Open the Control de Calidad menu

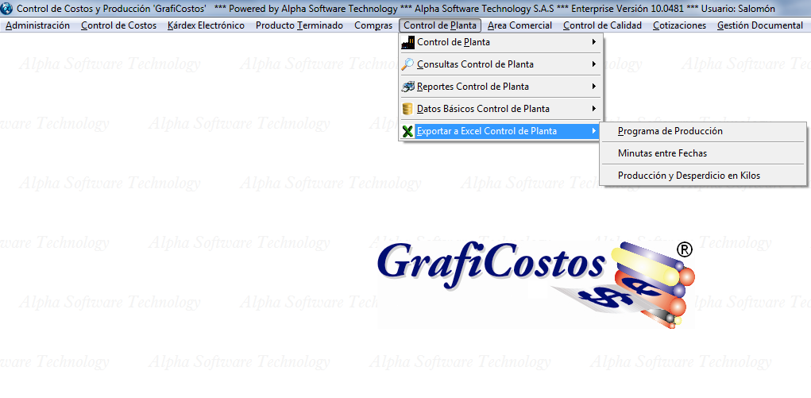pyautogui.click(x=602, y=25)
